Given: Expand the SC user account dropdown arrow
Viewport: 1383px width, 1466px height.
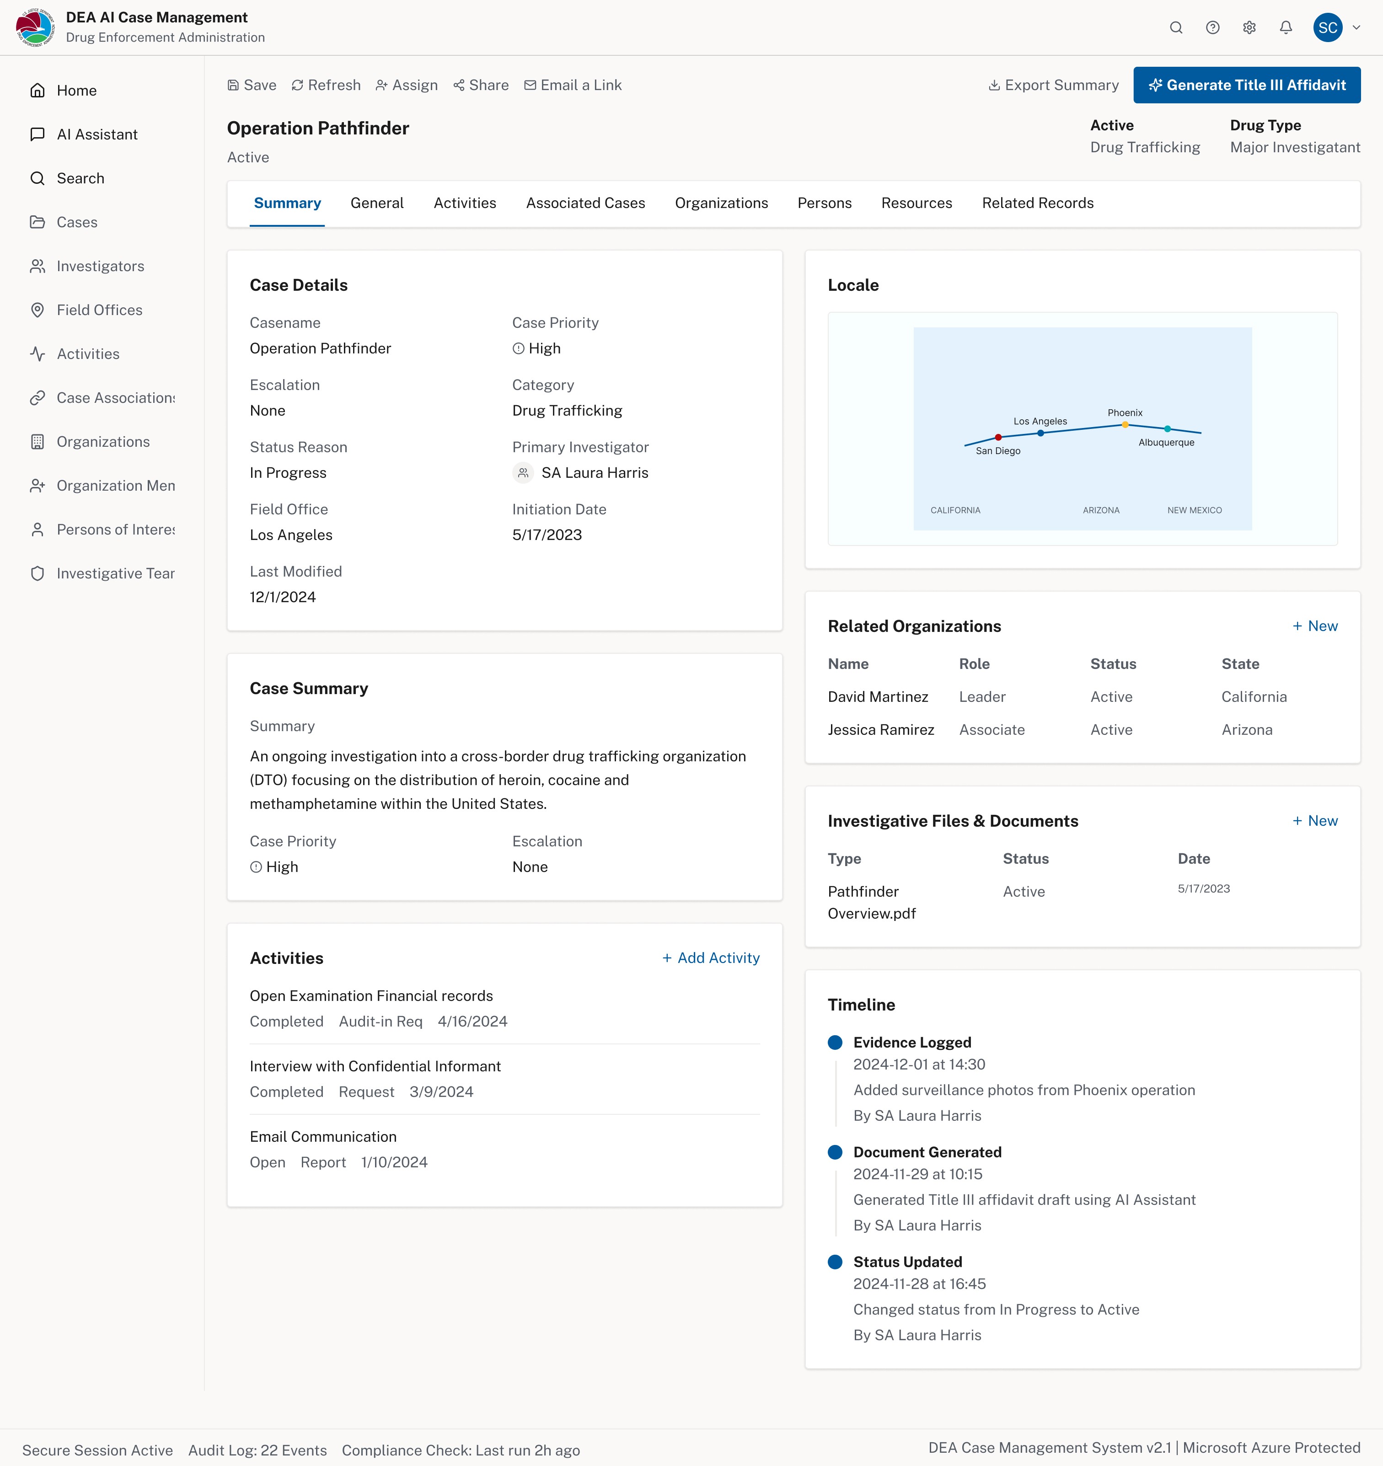Looking at the screenshot, I should coord(1356,27).
